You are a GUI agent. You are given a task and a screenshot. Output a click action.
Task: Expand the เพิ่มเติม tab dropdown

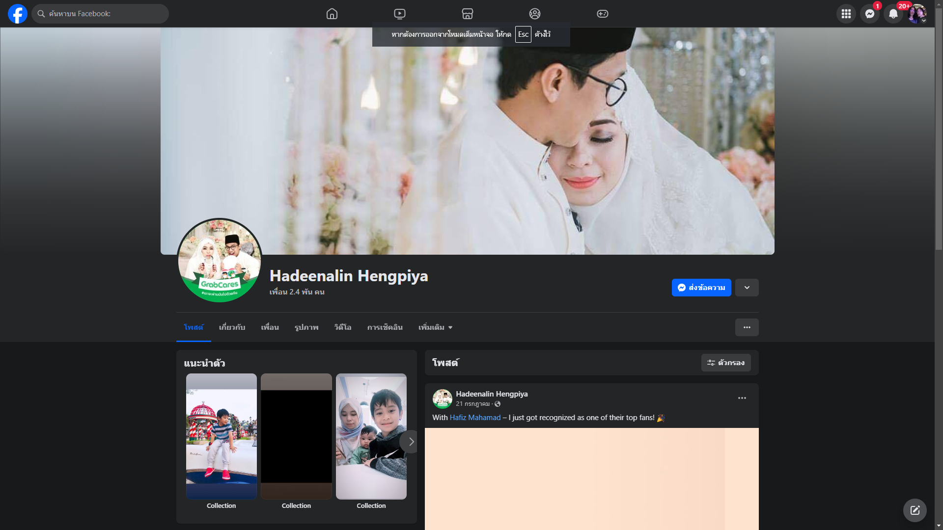click(435, 327)
